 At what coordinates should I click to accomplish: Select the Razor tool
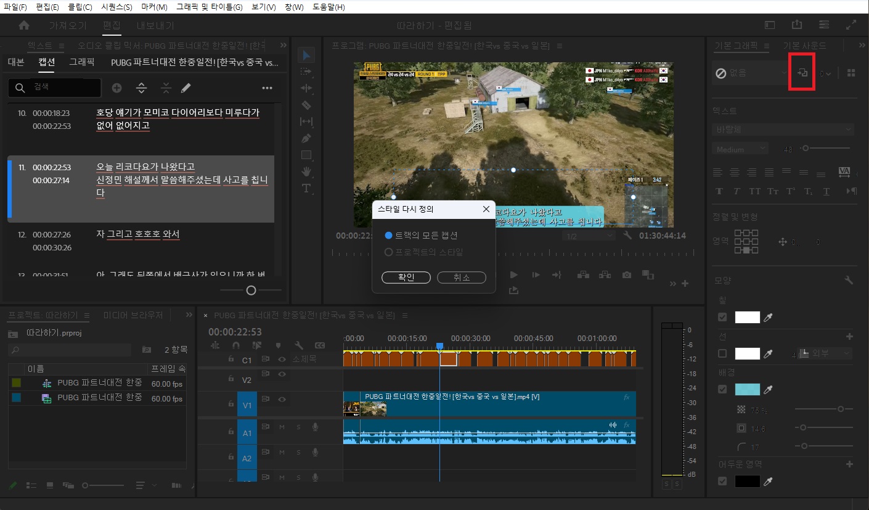[x=306, y=105]
